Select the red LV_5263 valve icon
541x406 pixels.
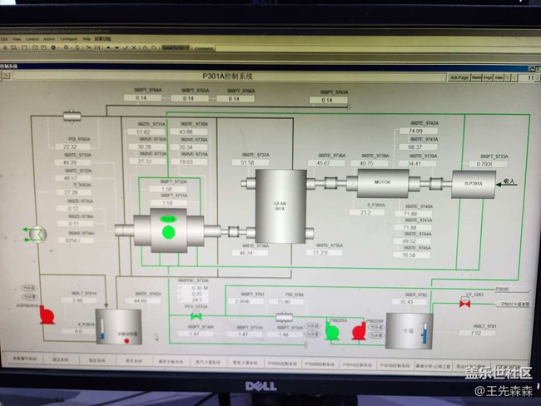(464, 303)
